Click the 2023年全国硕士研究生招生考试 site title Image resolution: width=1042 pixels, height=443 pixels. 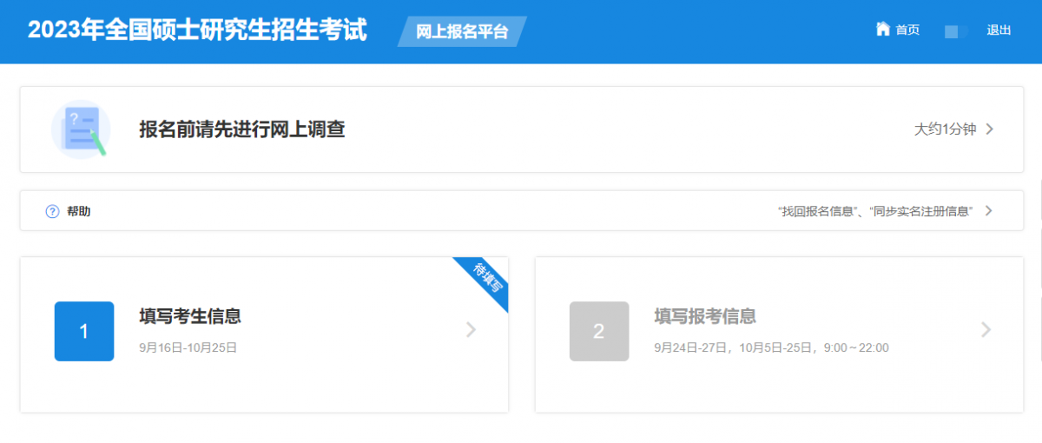tap(197, 30)
